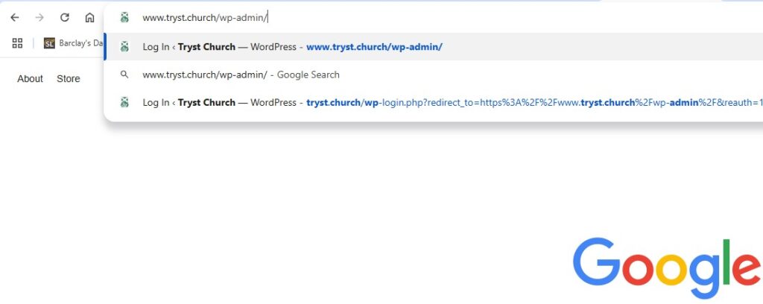This screenshot has height=304, width=763.
Task: Click favicon of the wp-login.php suggestion
Action: [x=124, y=102]
